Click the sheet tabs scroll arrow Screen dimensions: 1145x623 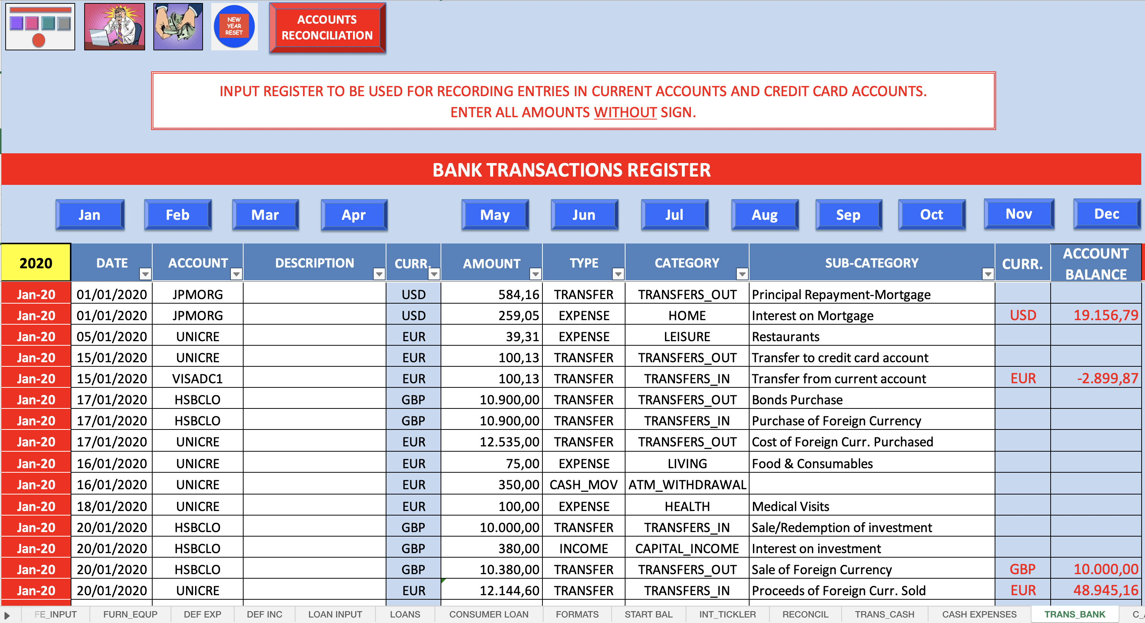(x=7, y=615)
